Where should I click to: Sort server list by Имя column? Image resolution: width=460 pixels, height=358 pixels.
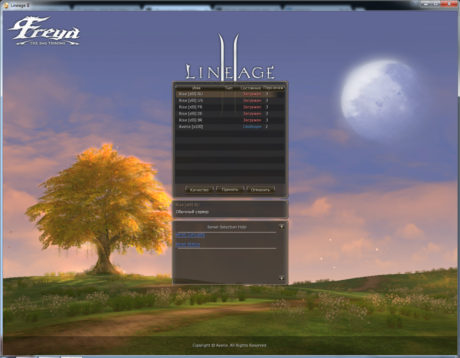196,87
